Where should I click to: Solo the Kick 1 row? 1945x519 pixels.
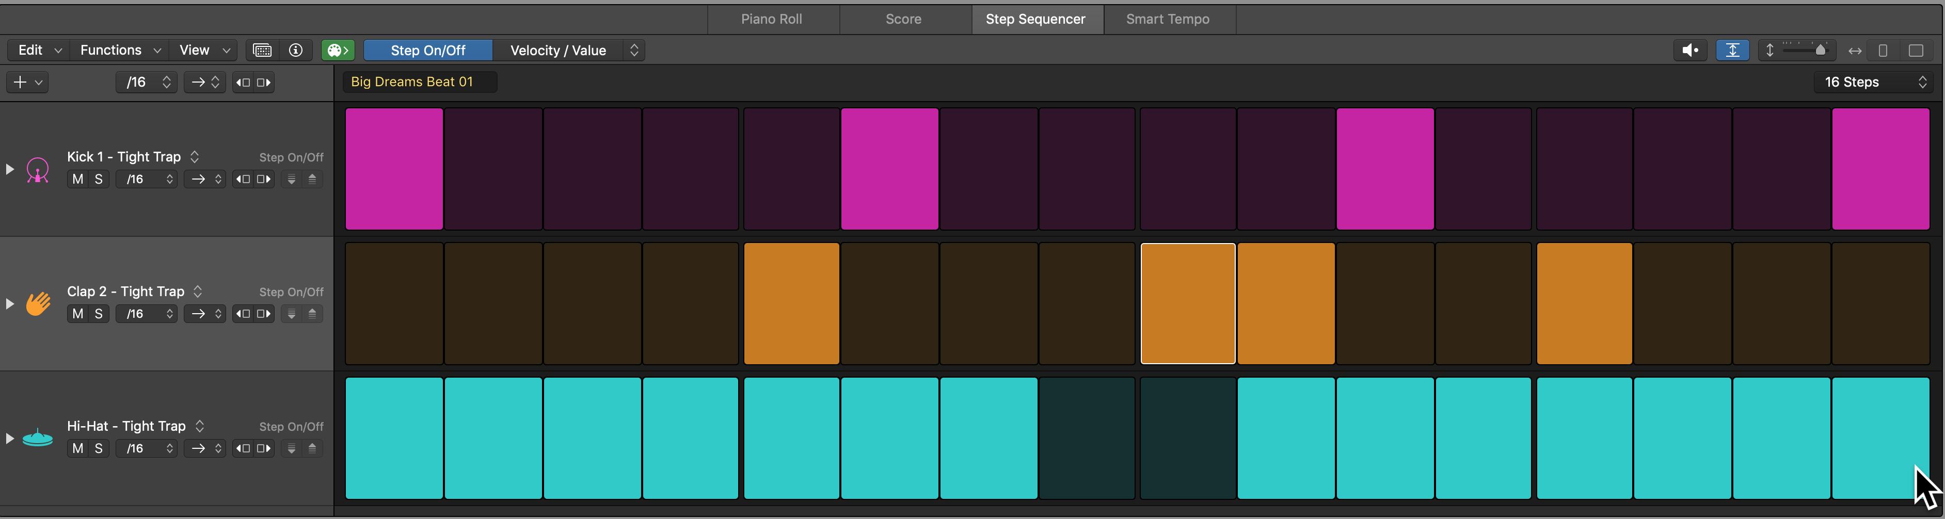99,180
